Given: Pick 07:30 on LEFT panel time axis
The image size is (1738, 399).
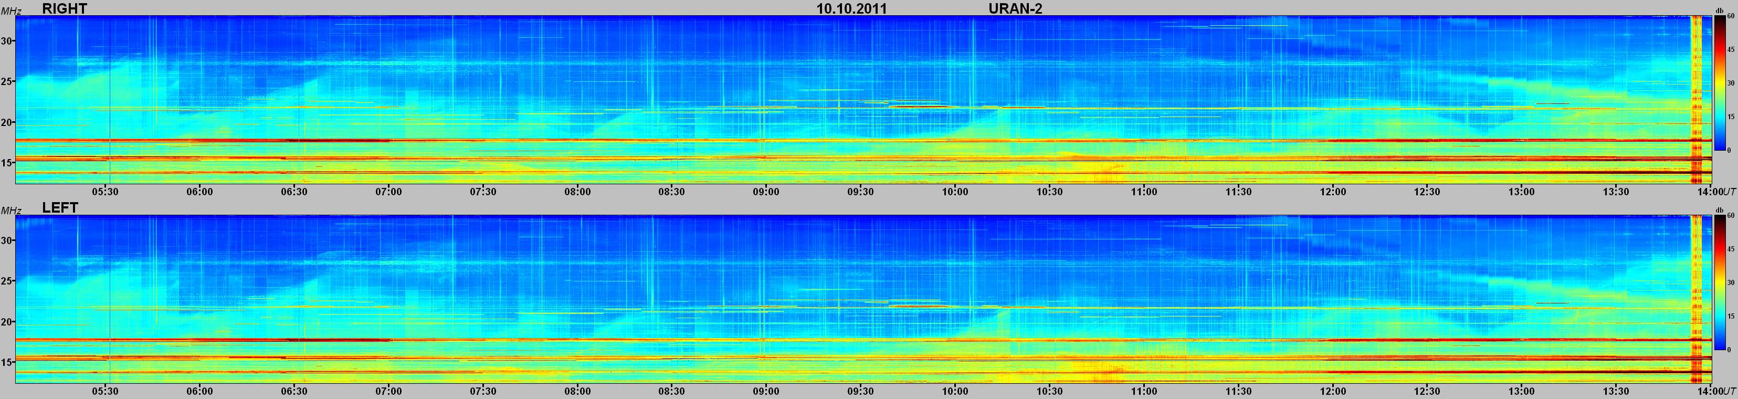Looking at the screenshot, I should pyautogui.click(x=483, y=392).
